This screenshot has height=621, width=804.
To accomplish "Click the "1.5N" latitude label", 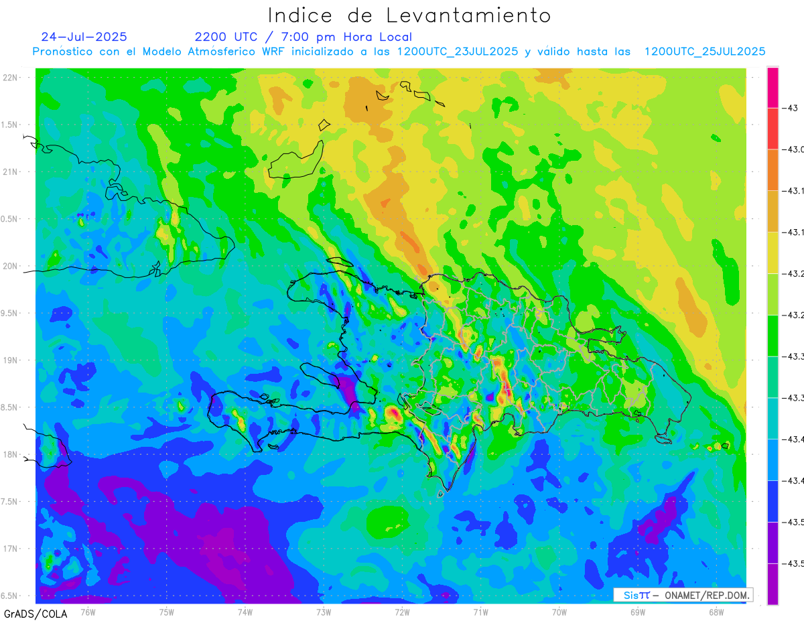I will point(10,125).
